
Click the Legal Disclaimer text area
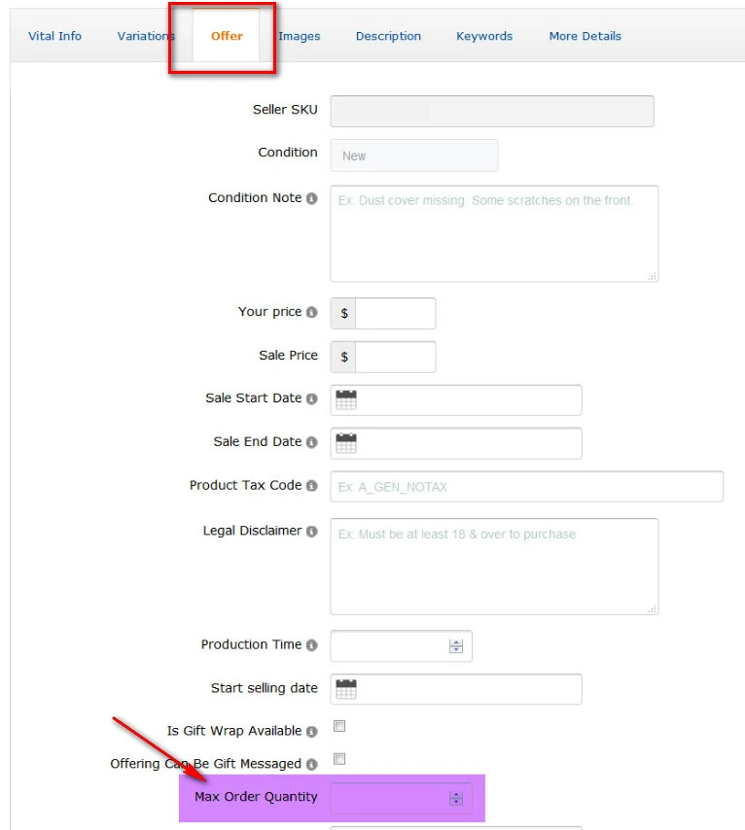[494, 567]
